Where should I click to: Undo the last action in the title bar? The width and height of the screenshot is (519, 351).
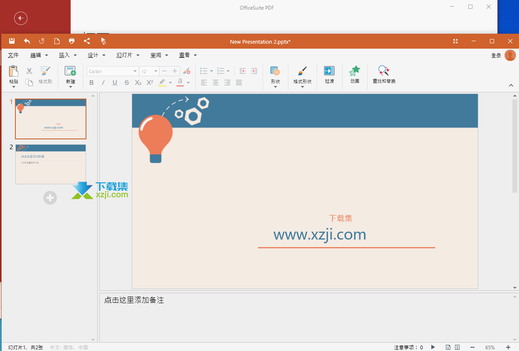coord(27,41)
